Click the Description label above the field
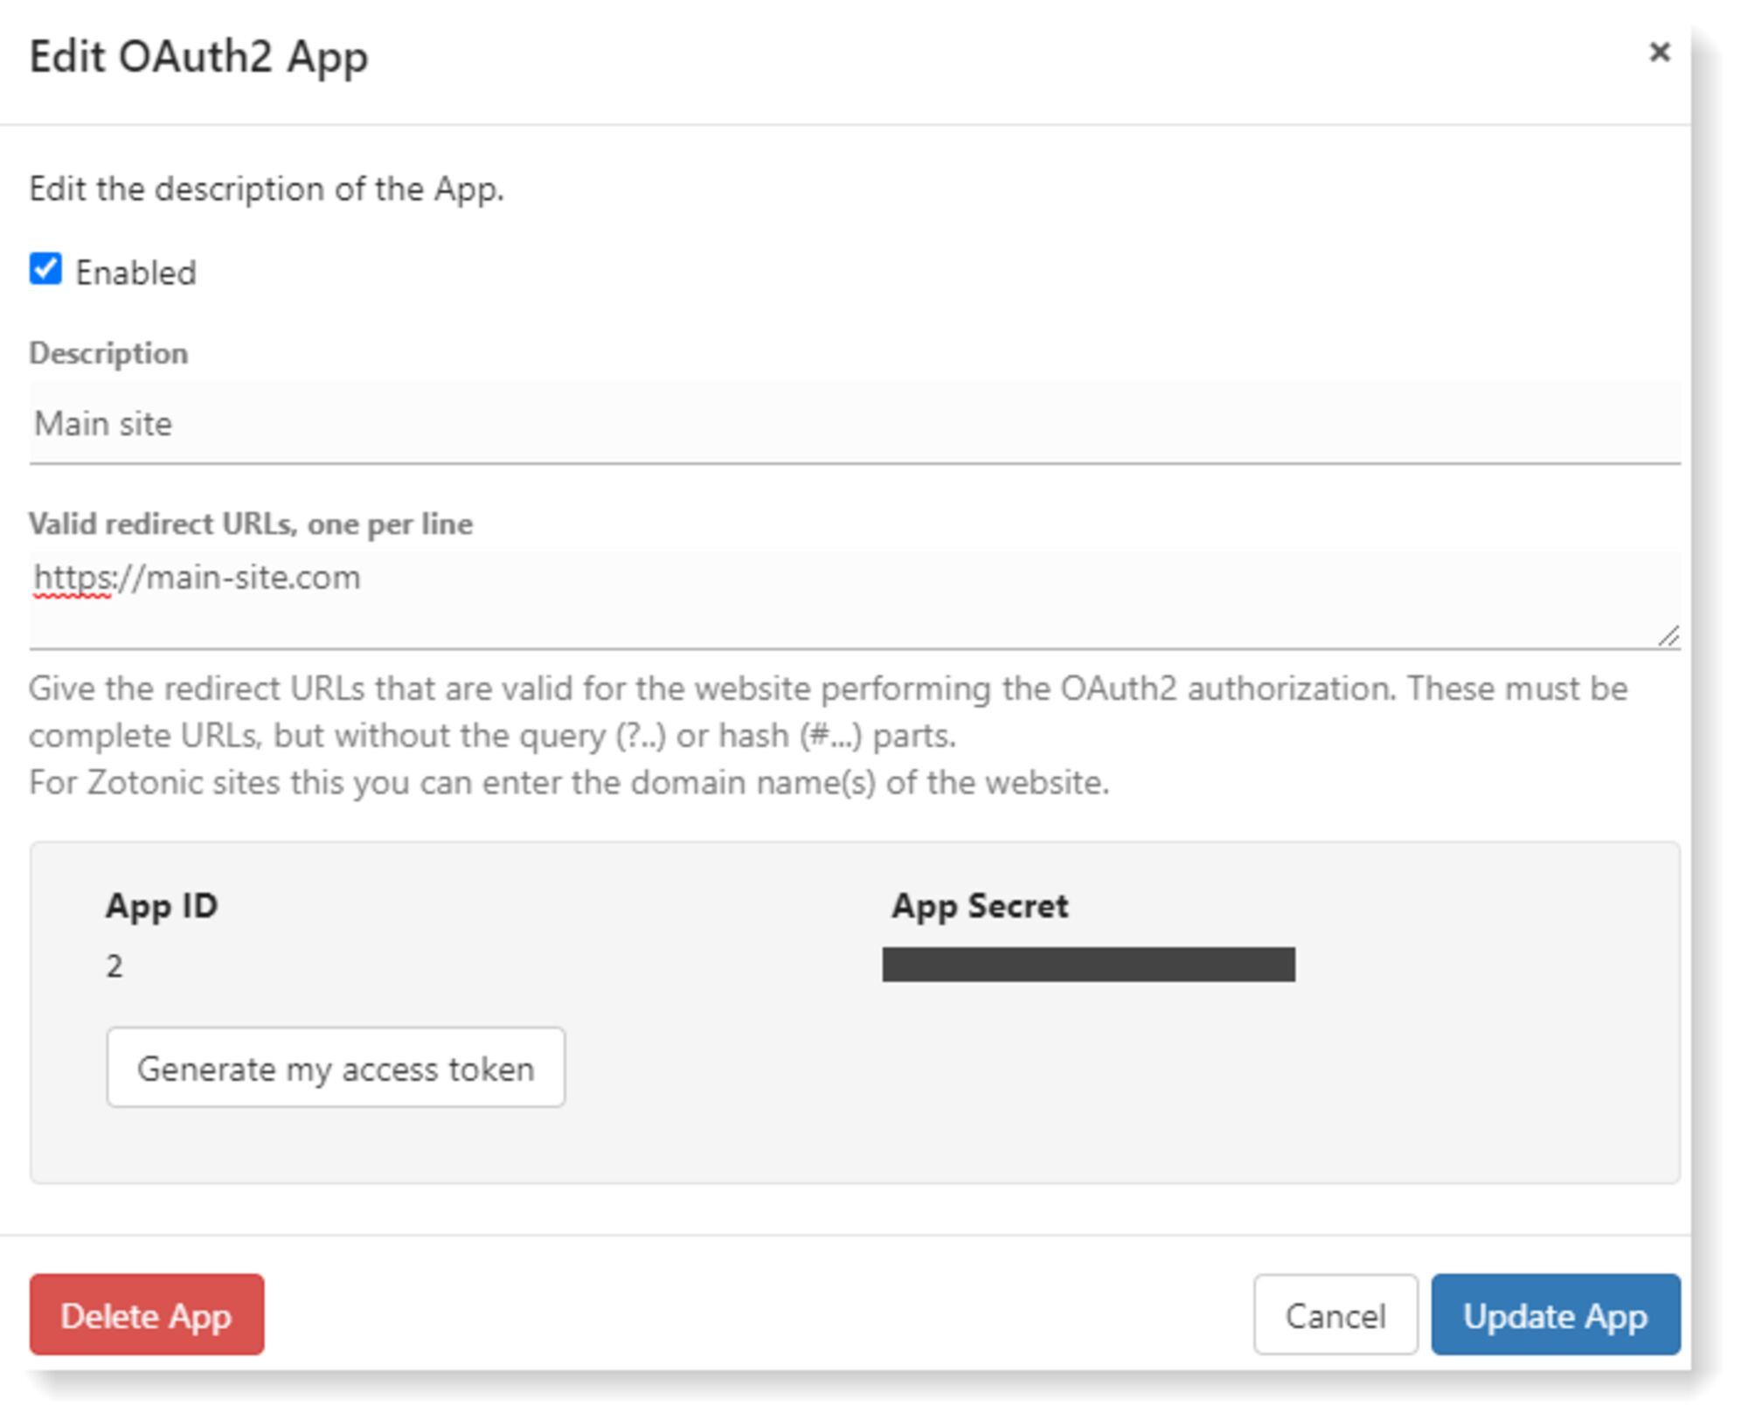 tap(108, 352)
